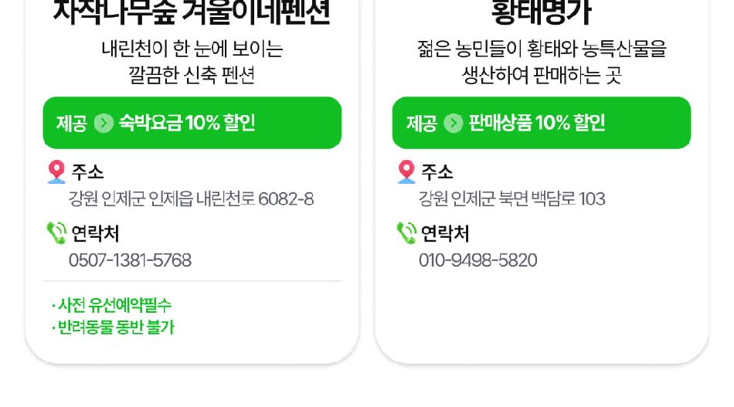This screenshot has width=734, height=407.
Task: Select the address 강원 인제군 북면 백담로 103
Action: 511,199
